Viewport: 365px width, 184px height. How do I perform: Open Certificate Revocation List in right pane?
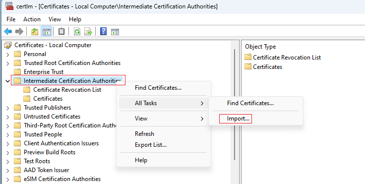click(x=287, y=58)
